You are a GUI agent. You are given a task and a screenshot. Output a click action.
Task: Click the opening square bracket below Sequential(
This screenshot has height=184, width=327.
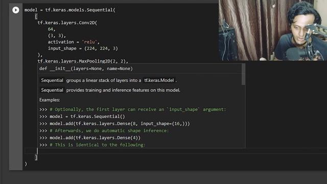pos(36,16)
